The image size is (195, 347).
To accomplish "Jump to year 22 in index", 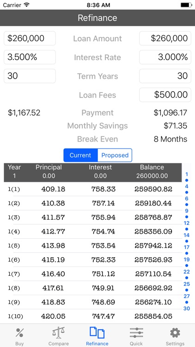I will pyautogui.click(x=187, y=272).
